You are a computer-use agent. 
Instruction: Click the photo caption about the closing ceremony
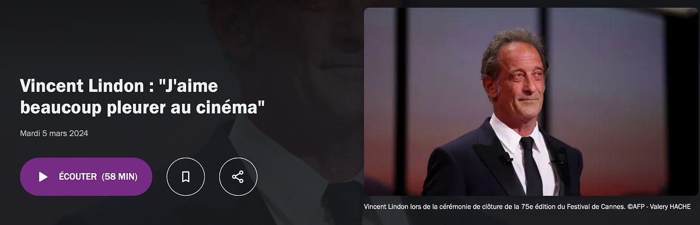click(527, 207)
